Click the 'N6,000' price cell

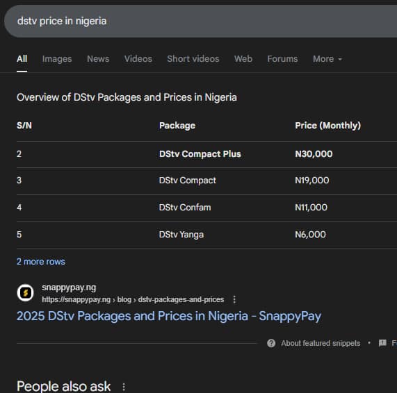[x=310, y=235]
